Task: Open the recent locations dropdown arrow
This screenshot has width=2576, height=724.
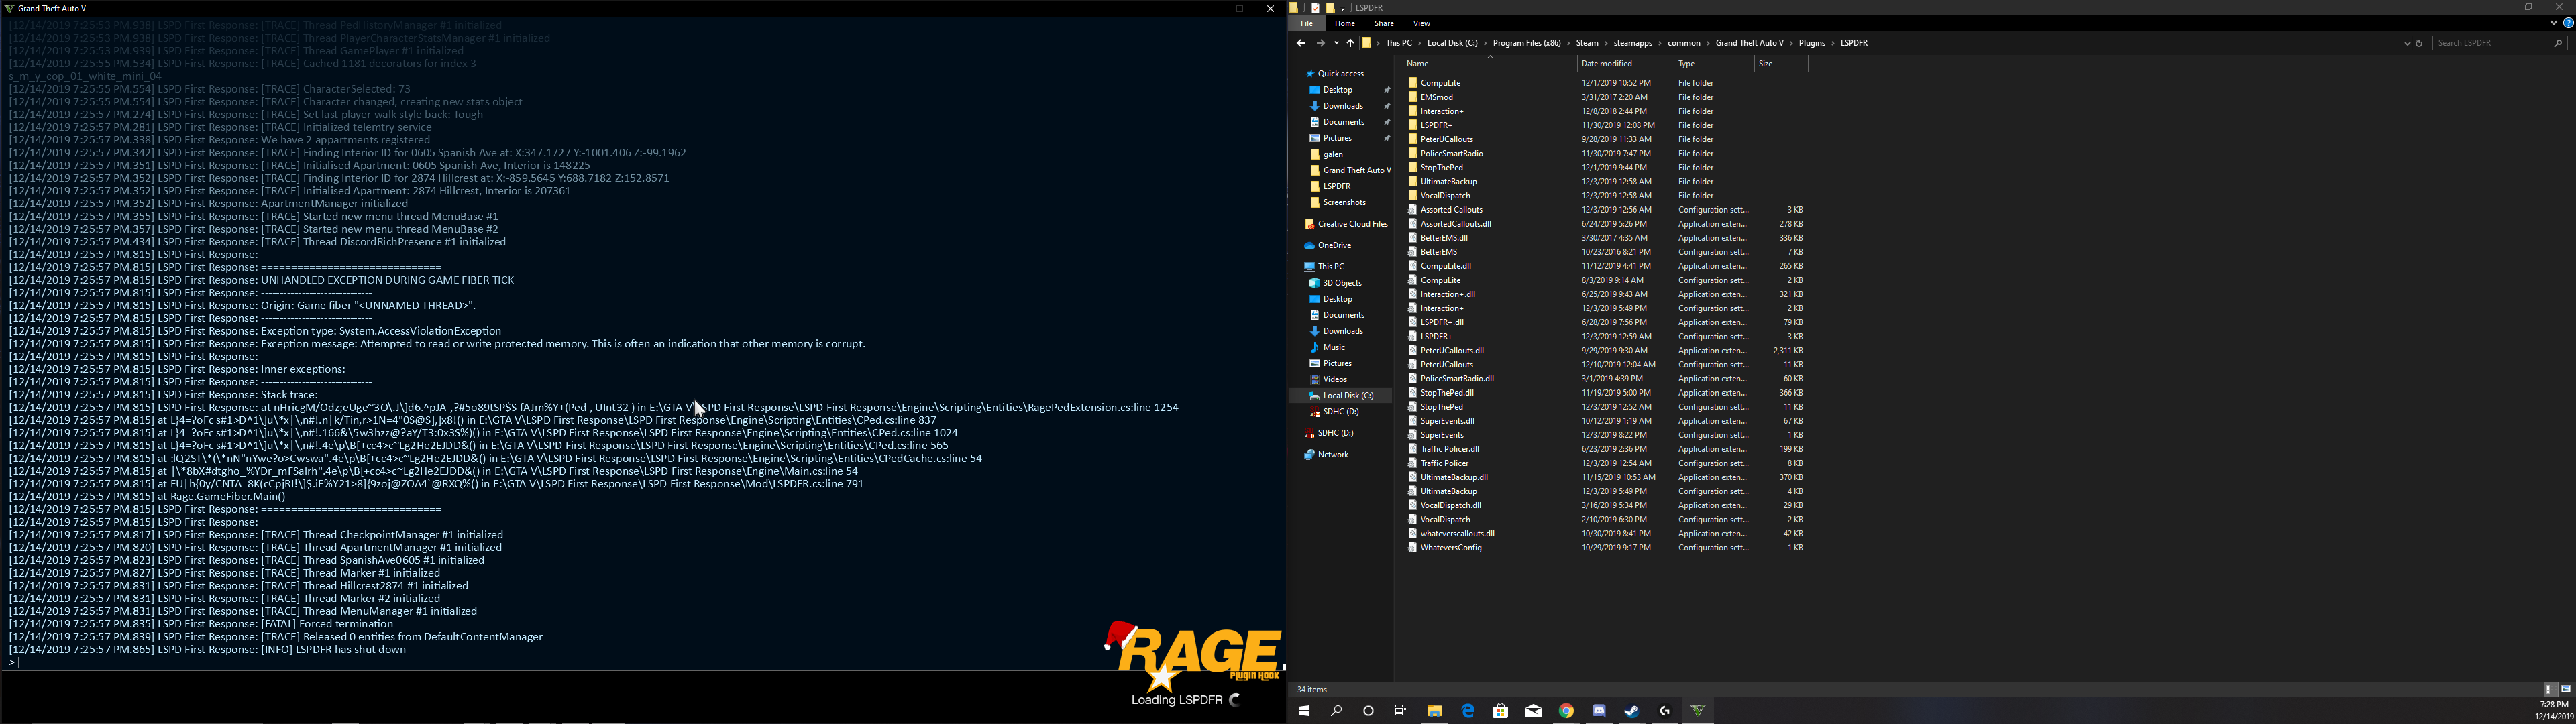Action: click(1336, 43)
